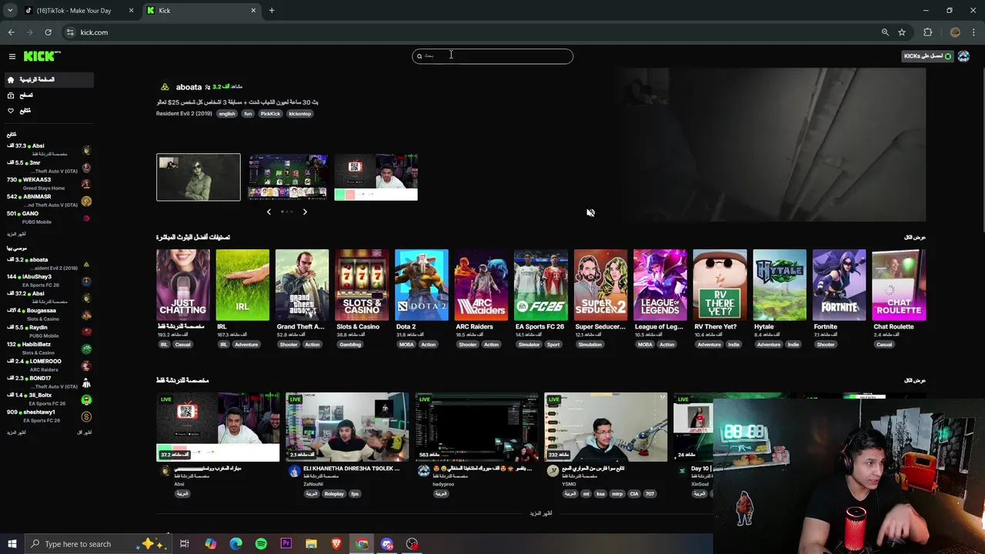Image resolution: width=985 pixels, height=554 pixels.
Task: Open the Slots & Casino category
Action: coord(362,285)
